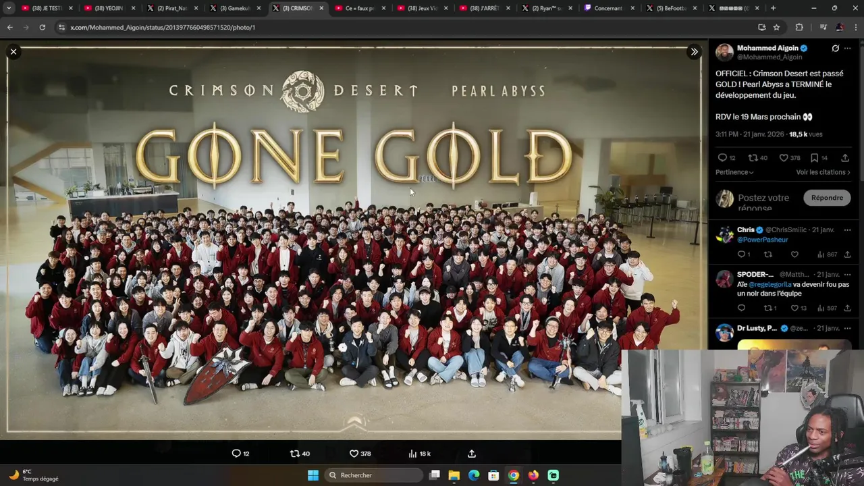Reply to Chris's comment via bubble icon

[741, 254]
